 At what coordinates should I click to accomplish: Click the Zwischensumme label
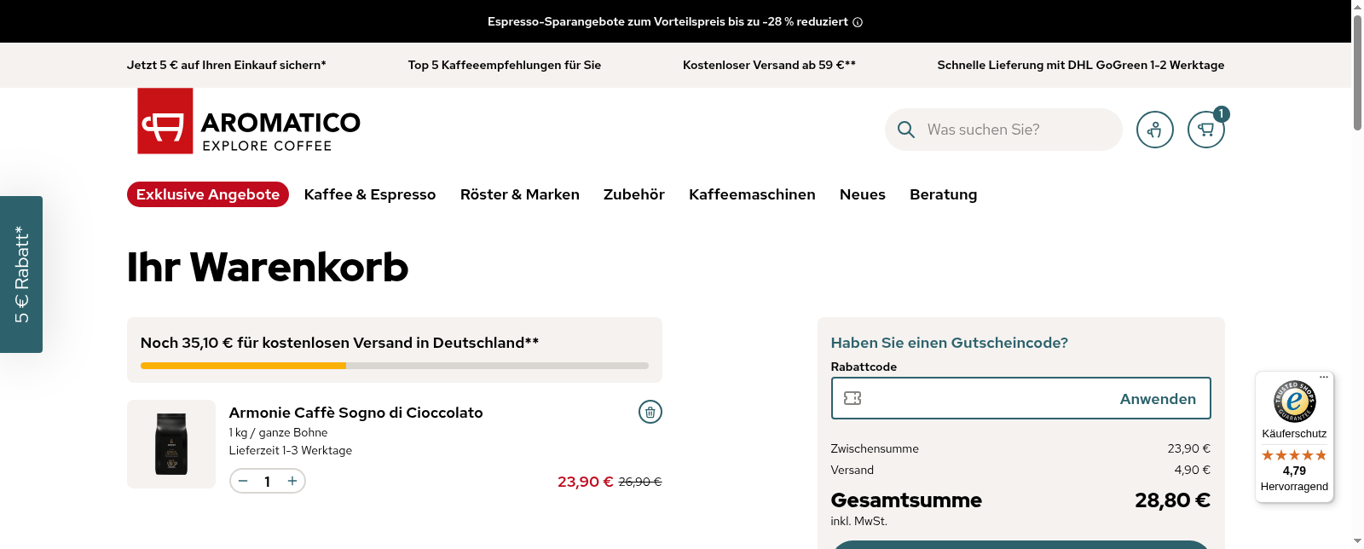tap(875, 448)
